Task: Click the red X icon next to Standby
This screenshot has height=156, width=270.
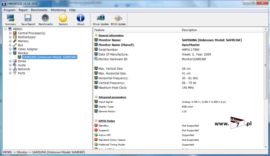Action: pyautogui.click(x=96, y=125)
